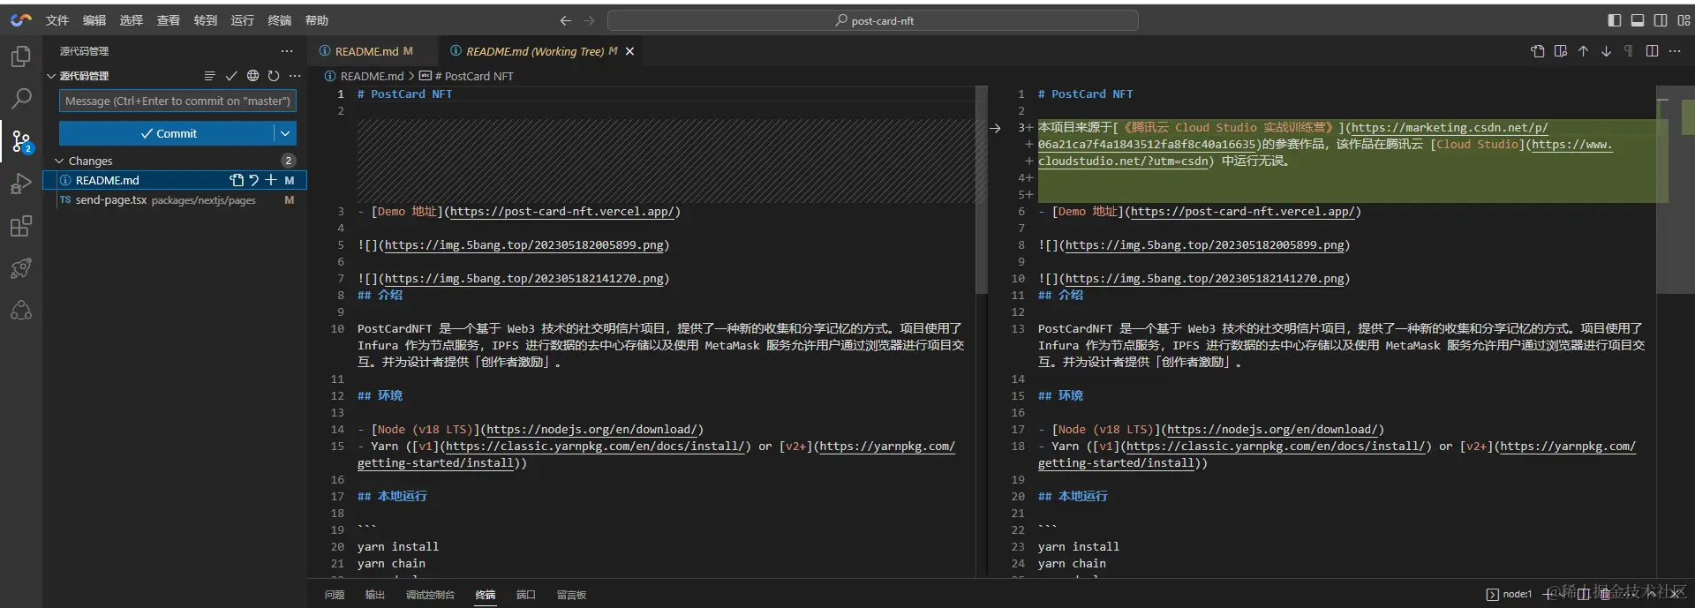Open the 编辑 menu
Viewport: 1695px width, 608px height.
pos(94,20)
